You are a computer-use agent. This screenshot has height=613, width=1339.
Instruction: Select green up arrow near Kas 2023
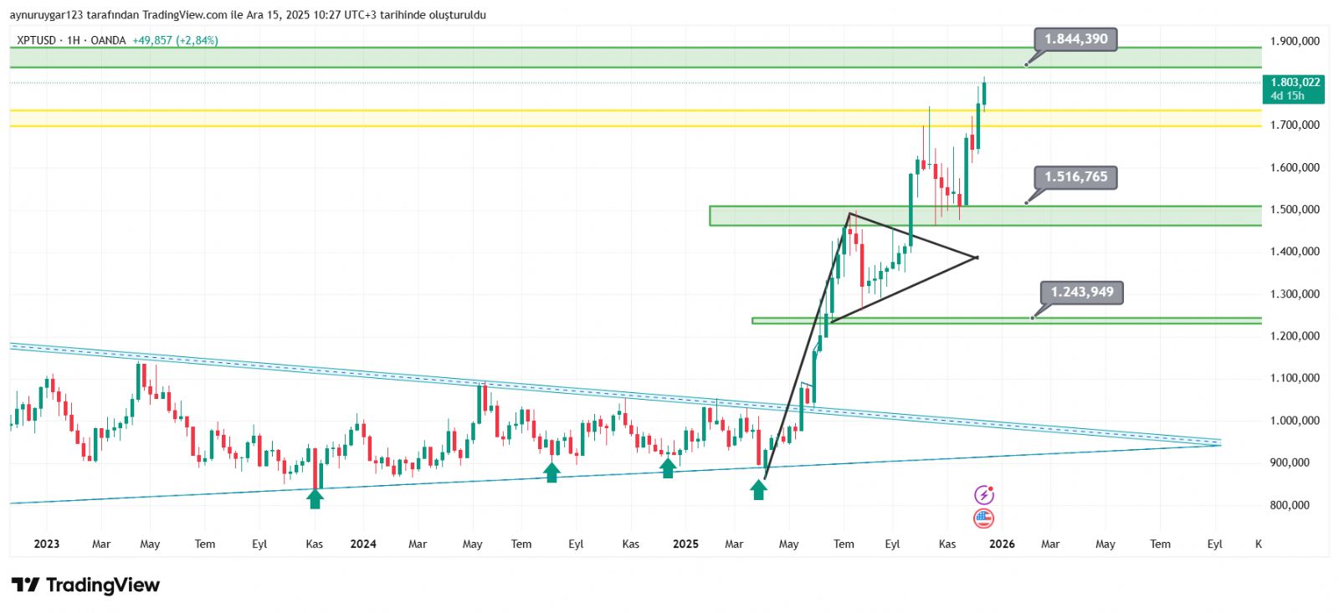click(315, 498)
